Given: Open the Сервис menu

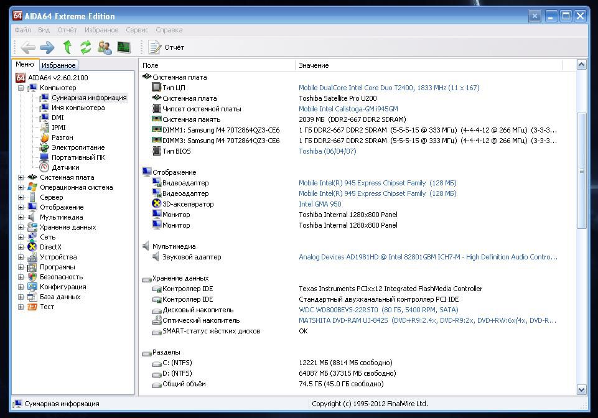Looking at the screenshot, I should 137,30.
